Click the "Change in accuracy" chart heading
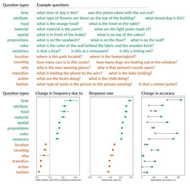The image size is (190, 184). pos(158,93)
